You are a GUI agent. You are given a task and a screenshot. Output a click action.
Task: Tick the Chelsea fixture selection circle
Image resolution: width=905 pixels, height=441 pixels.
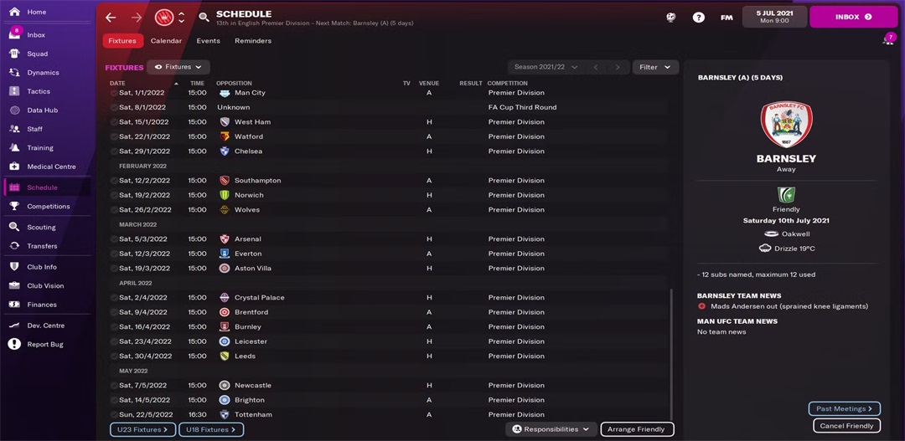(x=114, y=151)
